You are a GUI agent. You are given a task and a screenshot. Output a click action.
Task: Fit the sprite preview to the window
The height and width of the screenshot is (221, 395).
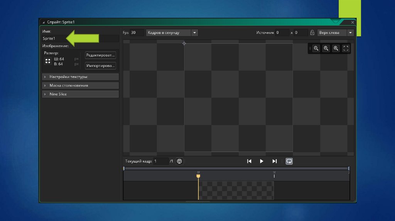(x=346, y=48)
